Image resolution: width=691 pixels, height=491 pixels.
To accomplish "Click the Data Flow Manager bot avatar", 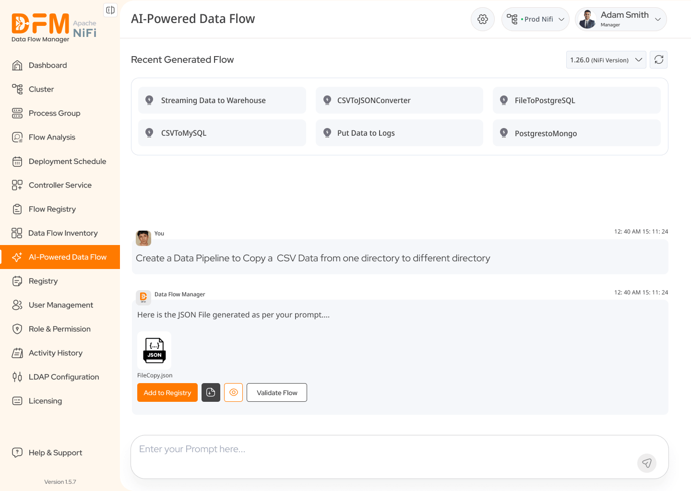I will click(x=143, y=297).
